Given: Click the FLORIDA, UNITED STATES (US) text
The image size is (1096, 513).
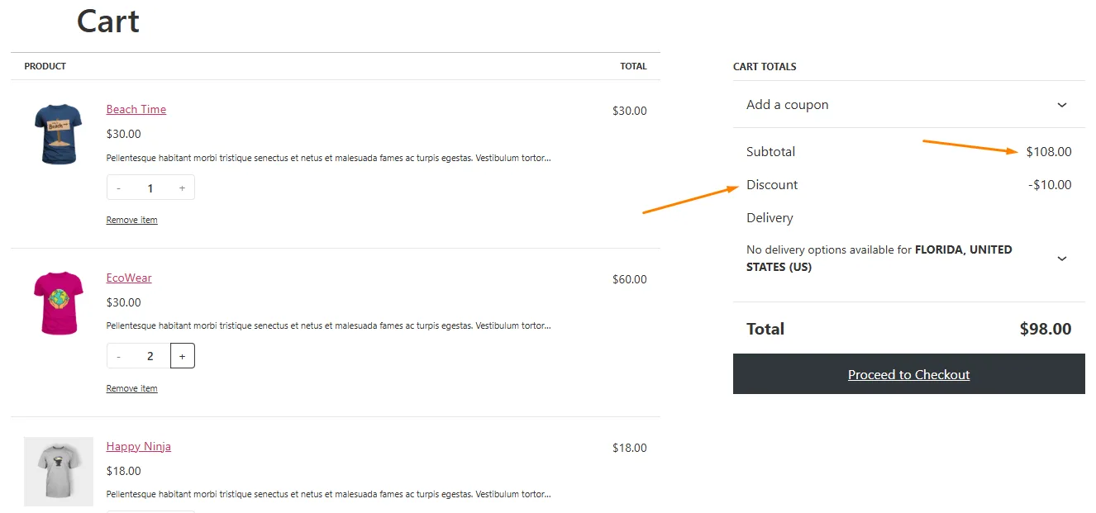Looking at the screenshot, I should pos(879,259).
